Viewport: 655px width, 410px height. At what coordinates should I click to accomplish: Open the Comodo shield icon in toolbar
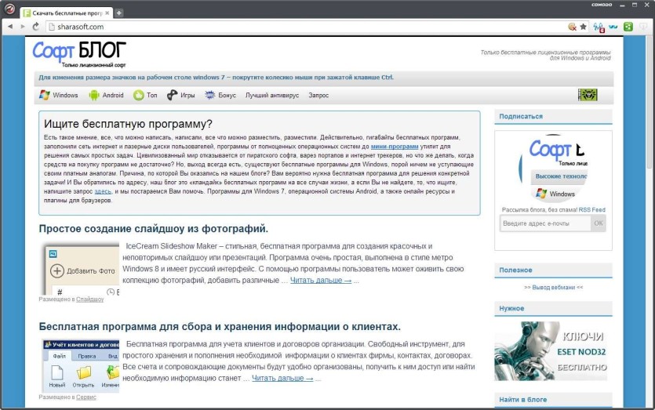643,27
